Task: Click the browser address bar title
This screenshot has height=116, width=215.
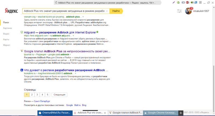Action: point(107,3)
